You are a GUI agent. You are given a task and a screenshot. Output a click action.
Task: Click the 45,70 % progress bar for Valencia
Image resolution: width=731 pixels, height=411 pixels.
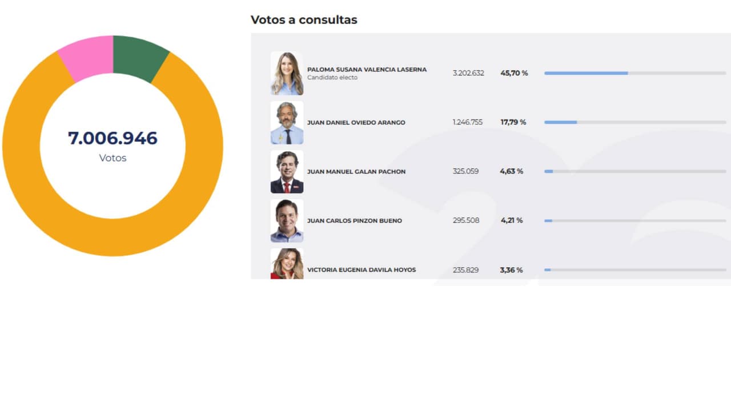634,73
